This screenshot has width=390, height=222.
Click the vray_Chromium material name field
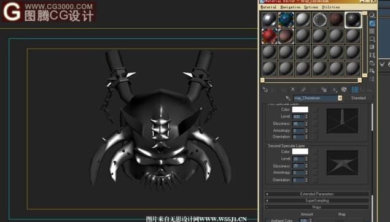316,98
